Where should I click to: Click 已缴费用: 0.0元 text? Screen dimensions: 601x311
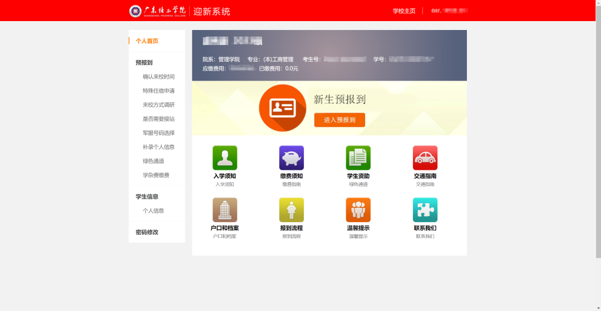(x=278, y=68)
